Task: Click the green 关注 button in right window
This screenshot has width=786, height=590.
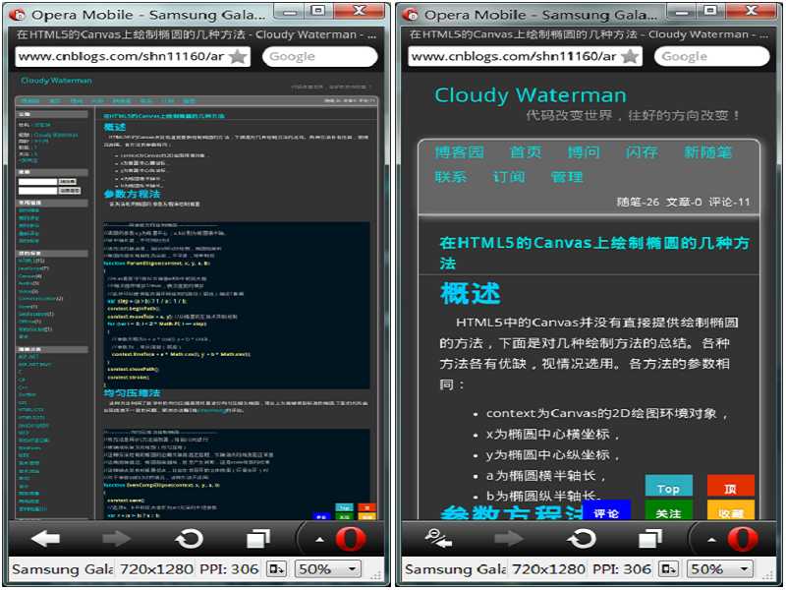Action: 669,510
